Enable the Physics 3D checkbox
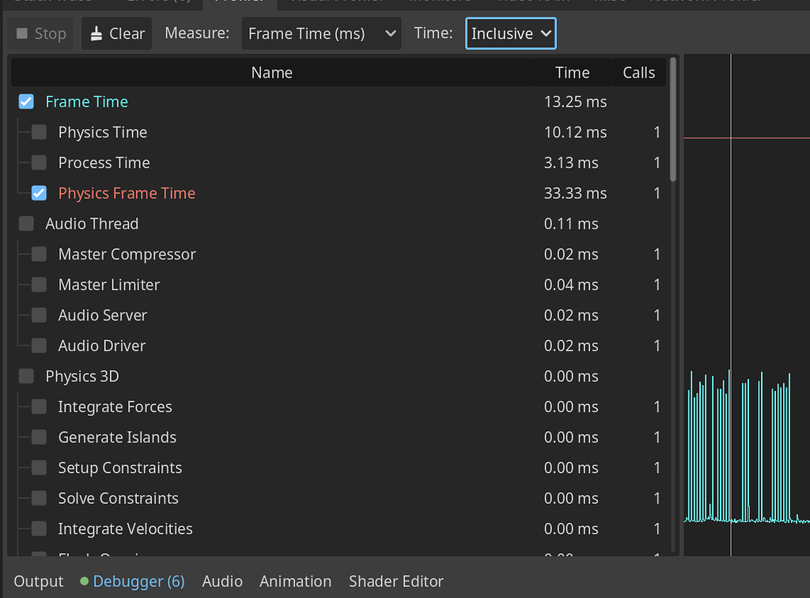The height and width of the screenshot is (598, 810). coord(25,376)
